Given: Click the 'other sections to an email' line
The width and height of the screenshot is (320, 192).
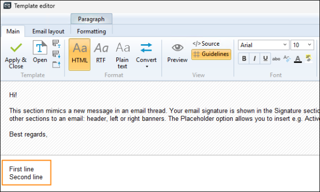Looking at the screenshot, I should 164,118.
